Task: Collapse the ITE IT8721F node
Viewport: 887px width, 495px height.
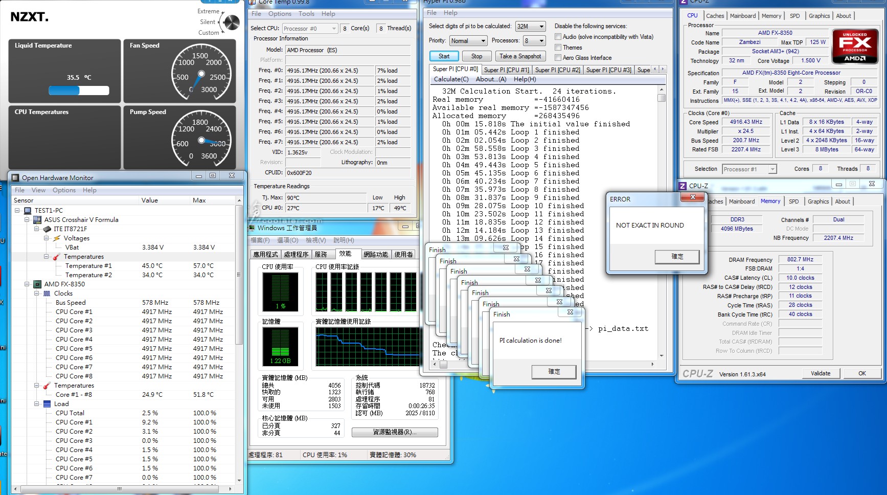Action: point(37,229)
